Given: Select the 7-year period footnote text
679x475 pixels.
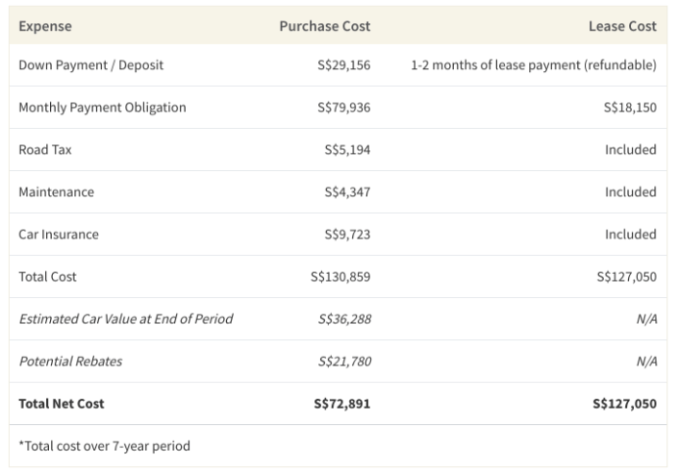Looking at the screenshot, I should click(x=104, y=446).
